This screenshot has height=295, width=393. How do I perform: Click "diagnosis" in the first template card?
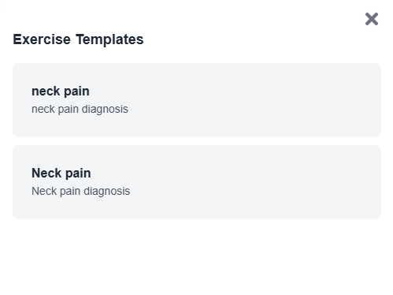point(105,110)
